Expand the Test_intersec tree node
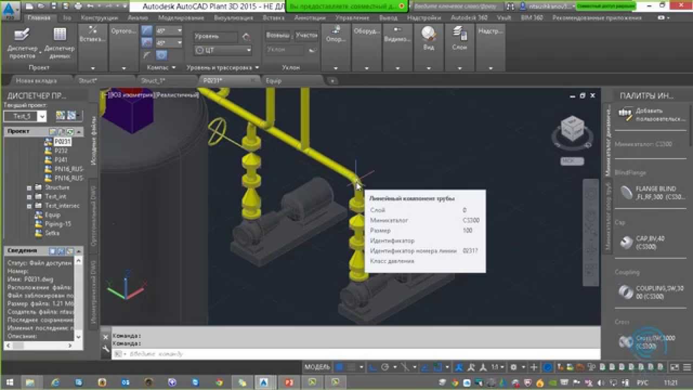693x390 pixels. point(29,206)
